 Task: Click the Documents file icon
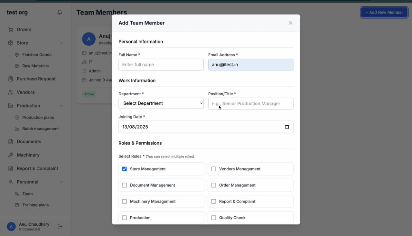(11, 142)
